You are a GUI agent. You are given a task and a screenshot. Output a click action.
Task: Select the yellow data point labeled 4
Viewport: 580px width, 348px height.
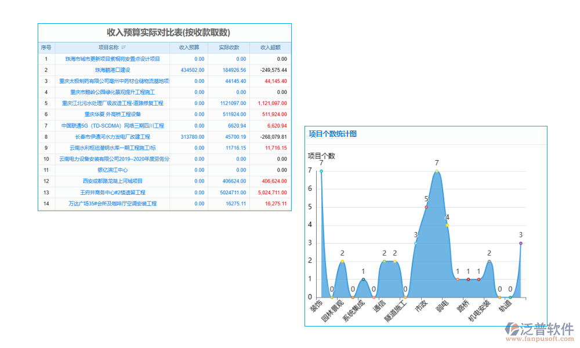[447, 225]
